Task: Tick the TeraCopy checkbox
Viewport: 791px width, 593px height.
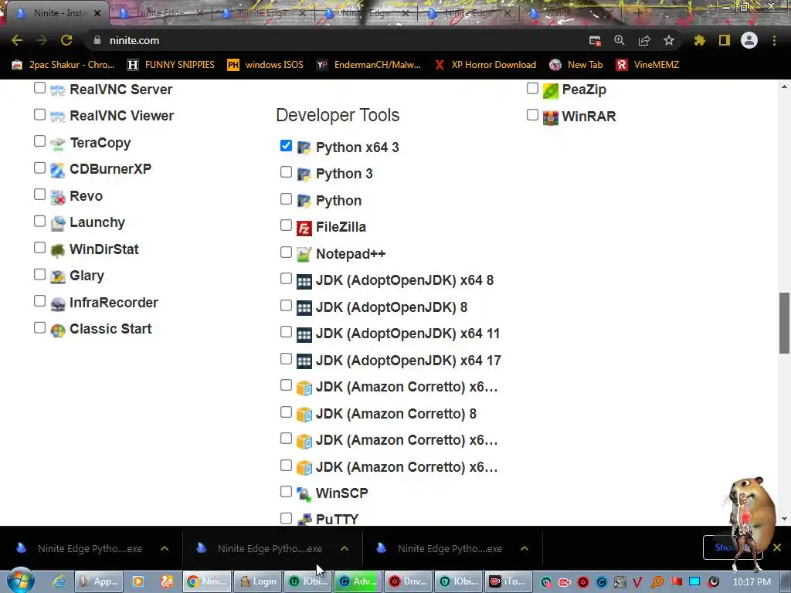Action: pos(39,141)
